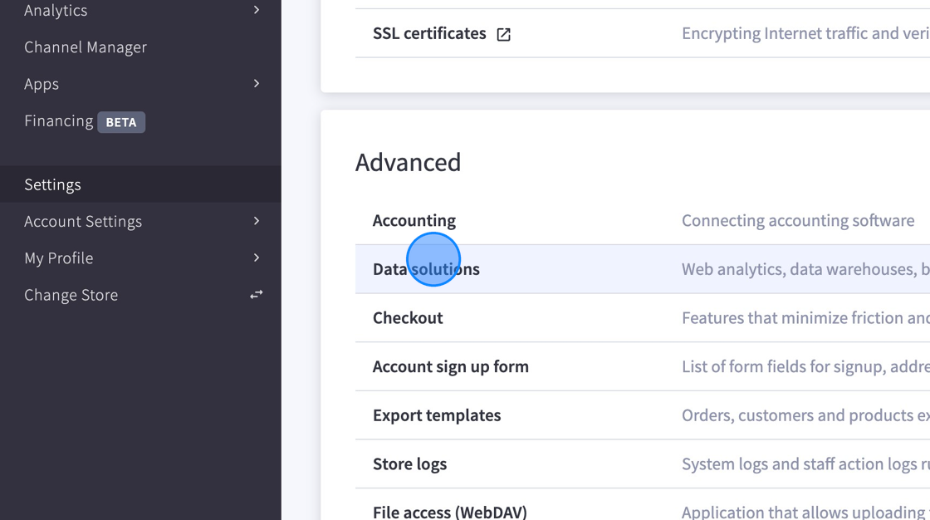Expand the Account Settings chevron
The height and width of the screenshot is (520, 930).
[257, 221]
